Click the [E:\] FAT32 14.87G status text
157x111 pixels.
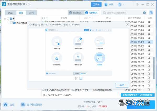[57, 95]
